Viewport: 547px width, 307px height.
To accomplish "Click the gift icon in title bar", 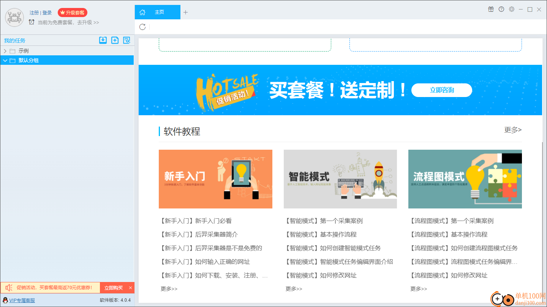I will tap(491, 9).
